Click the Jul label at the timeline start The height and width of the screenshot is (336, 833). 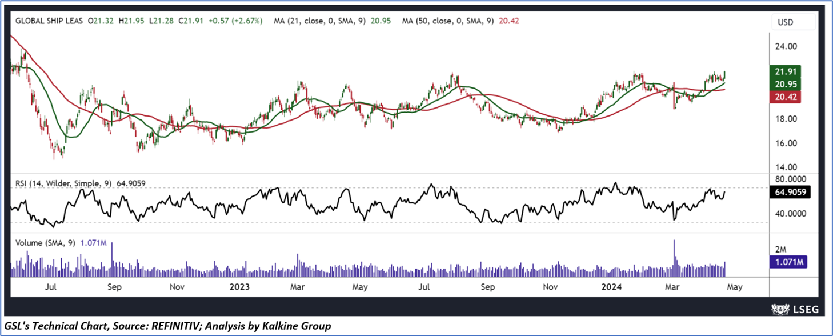tap(51, 287)
